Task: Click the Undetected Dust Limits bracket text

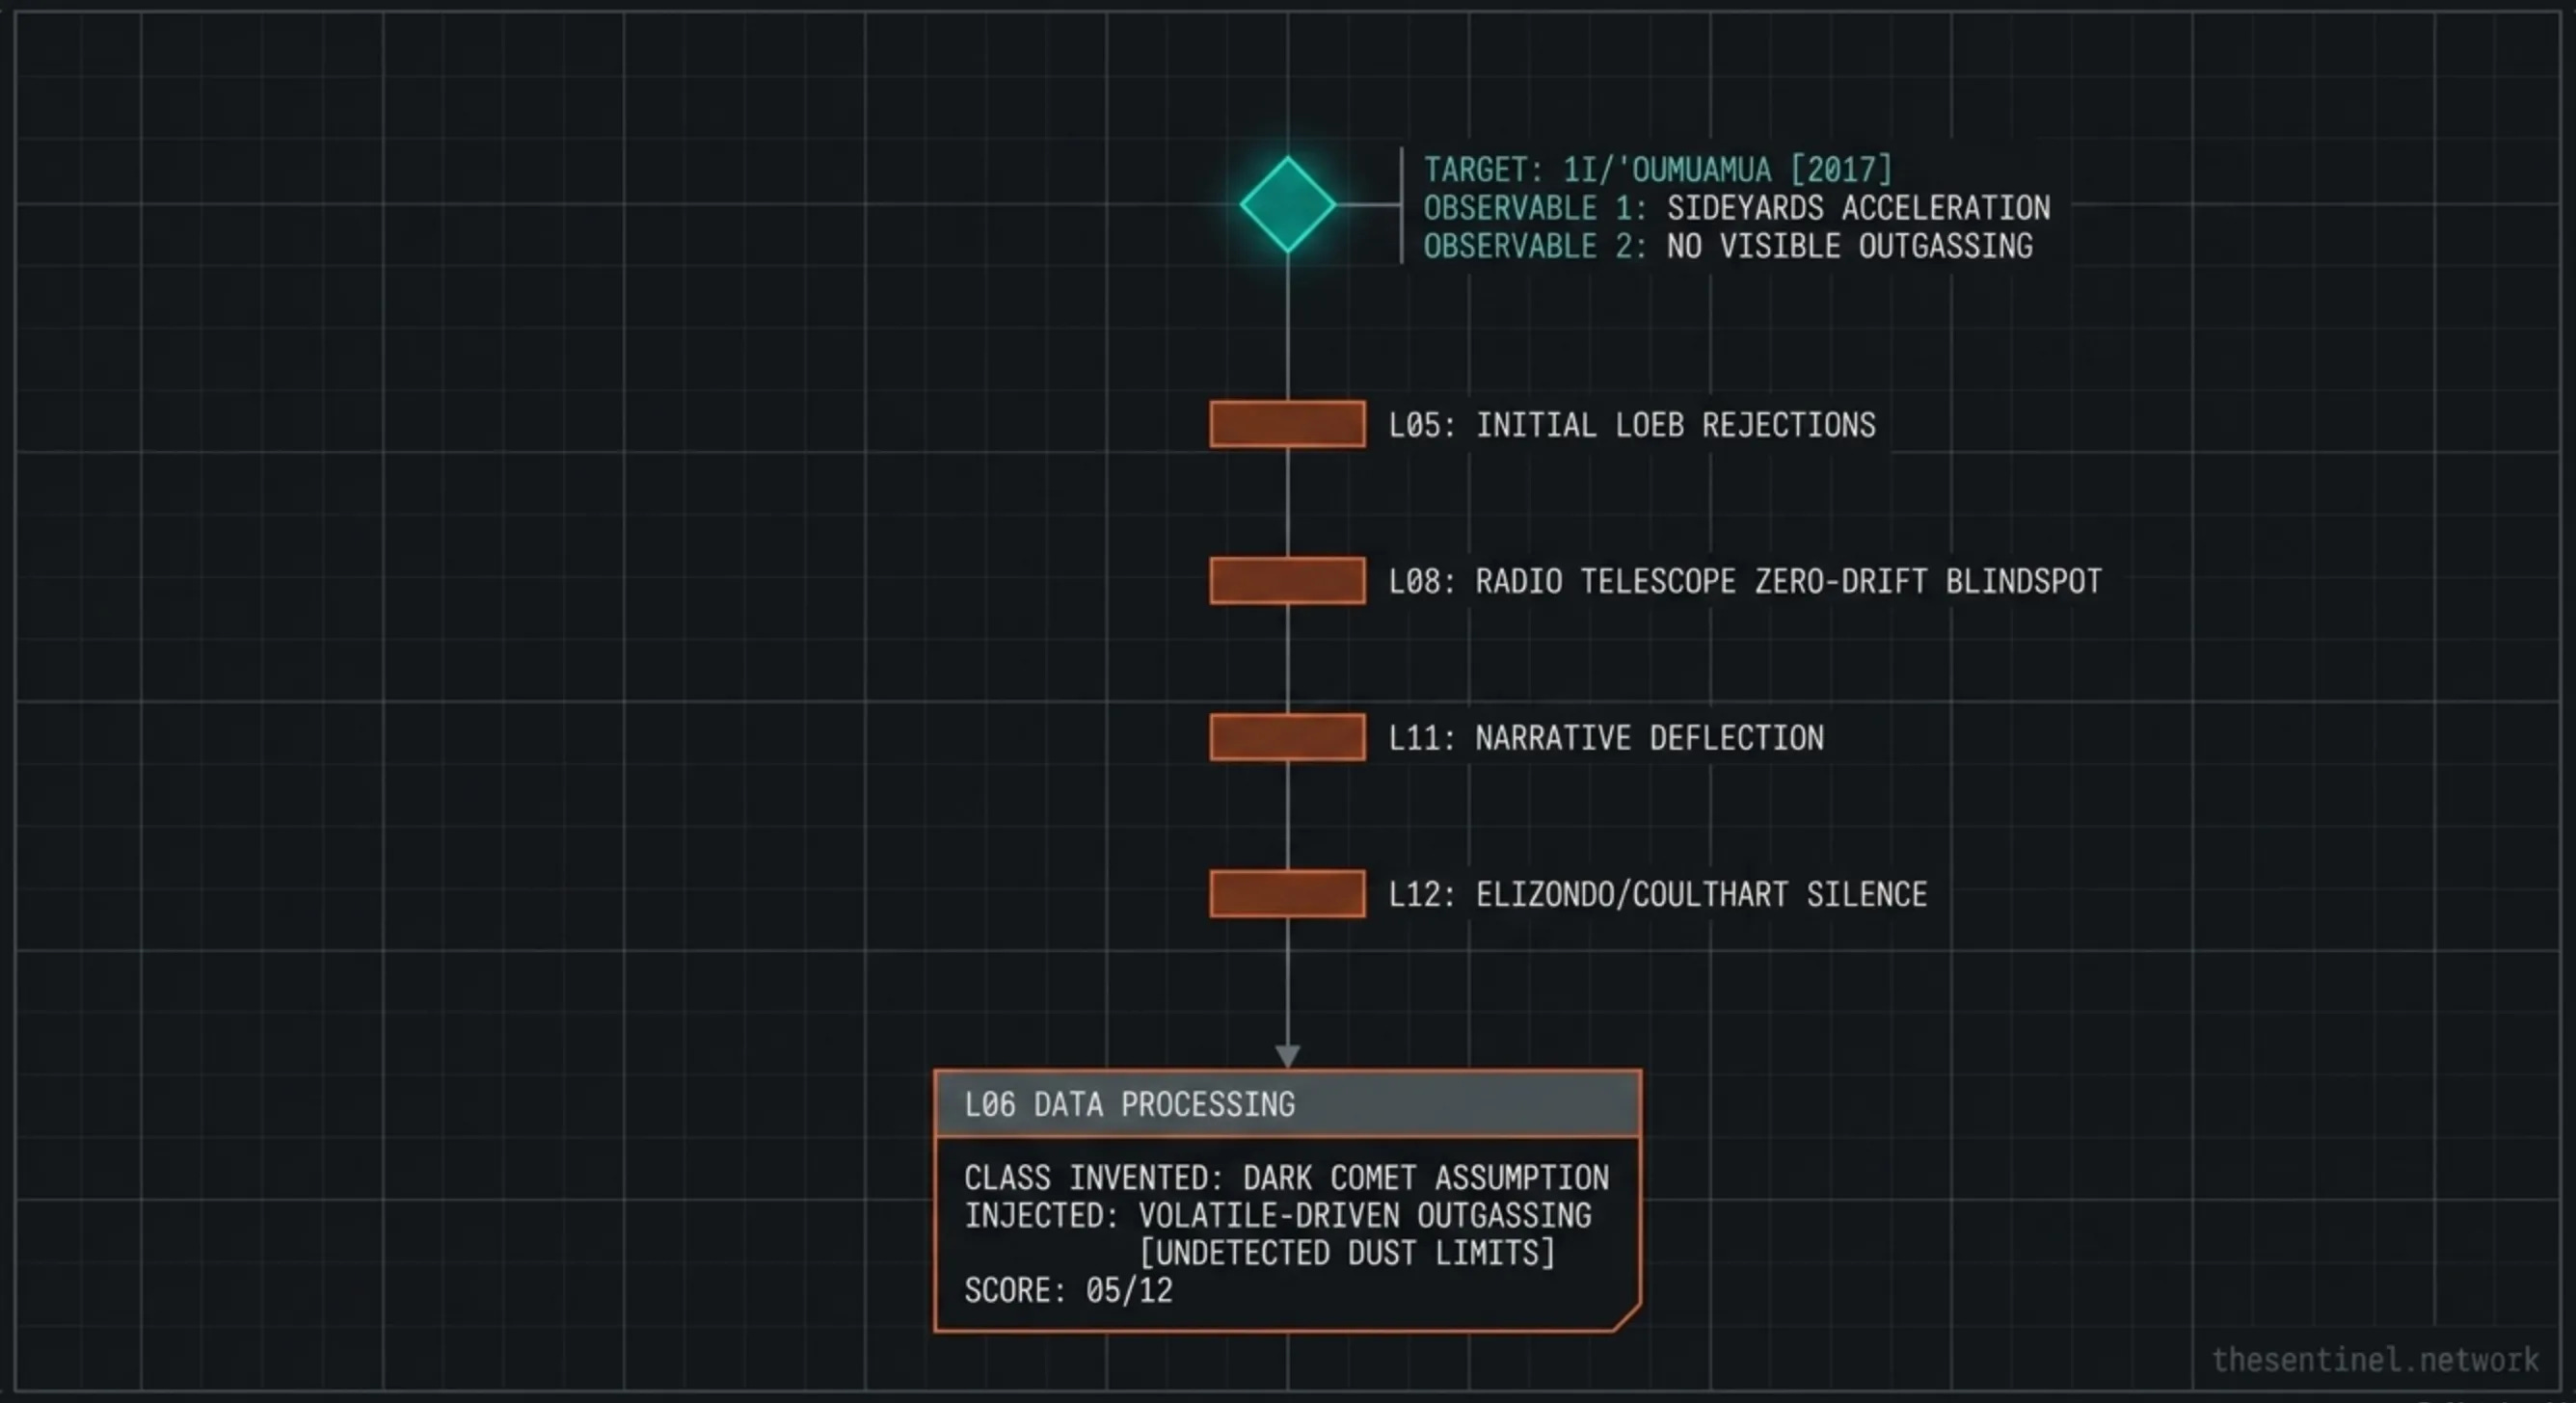Action: click(1347, 1252)
